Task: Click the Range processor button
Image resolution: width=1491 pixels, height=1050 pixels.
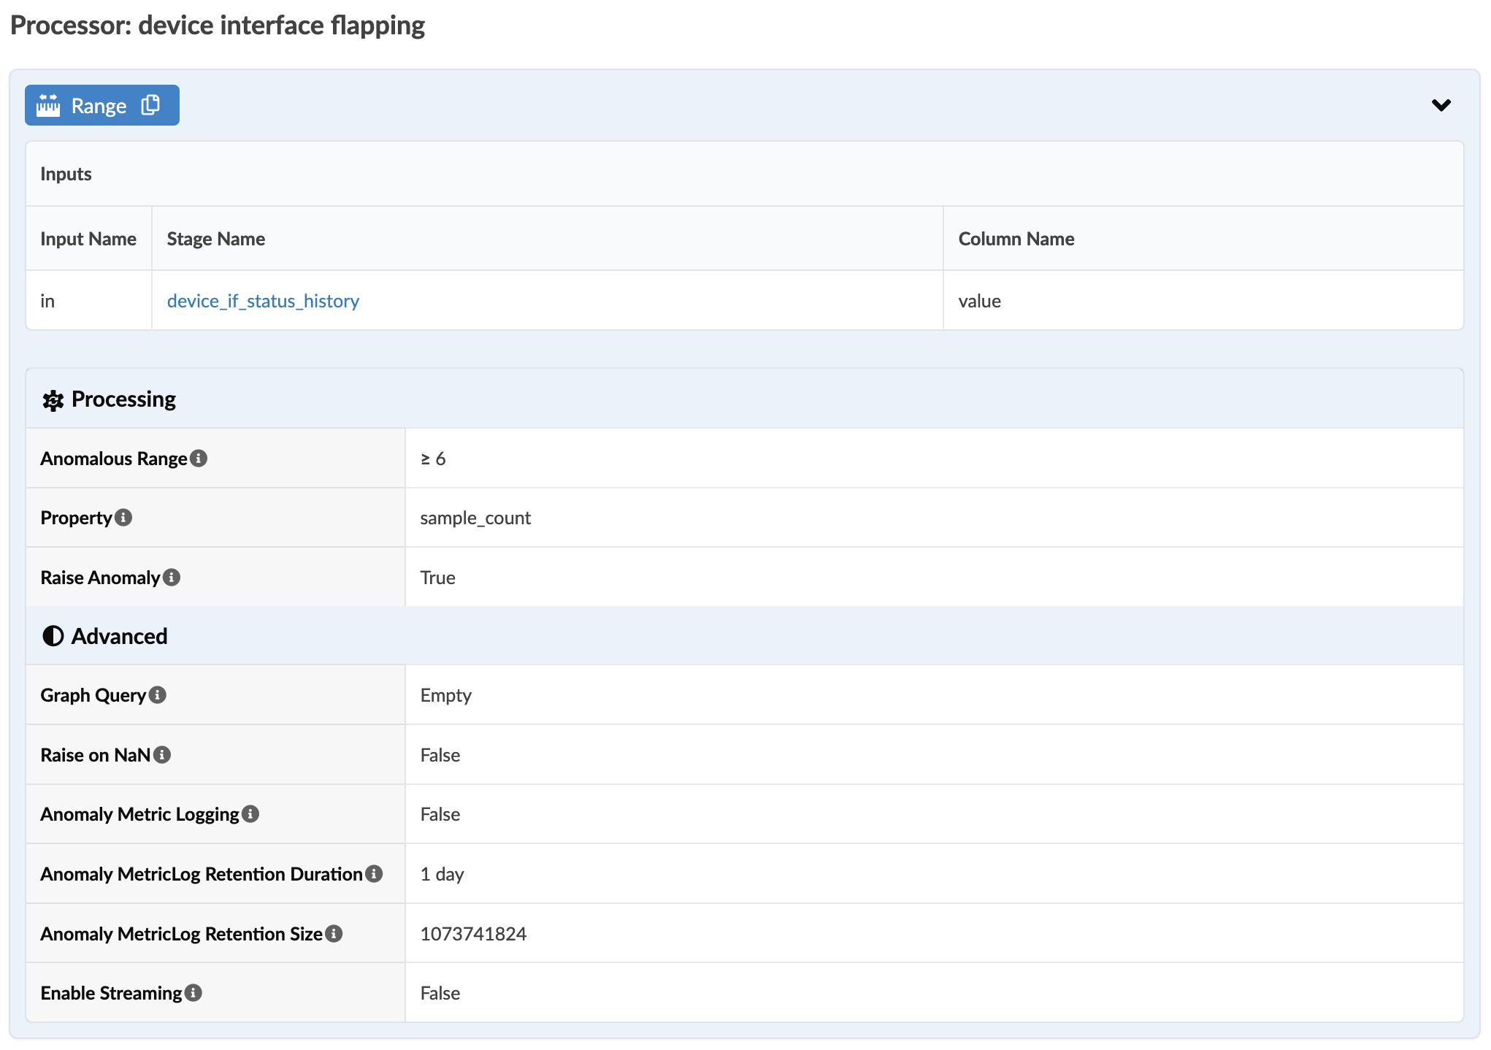Action: click(99, 105)
